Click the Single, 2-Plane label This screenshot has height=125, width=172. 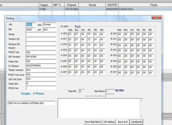32,93
